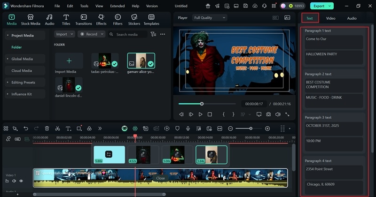
Task: Toggle the timeline link unlink icon
Action: point(8,139)
